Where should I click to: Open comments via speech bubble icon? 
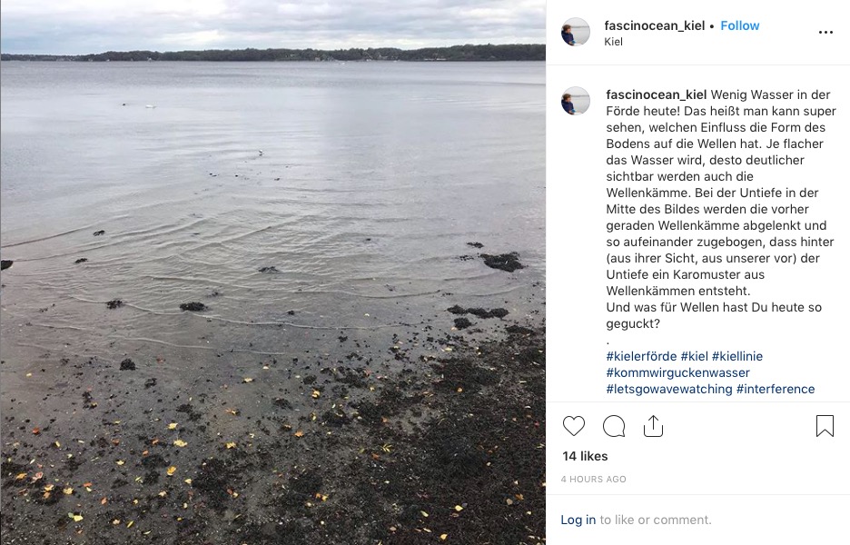614,426
